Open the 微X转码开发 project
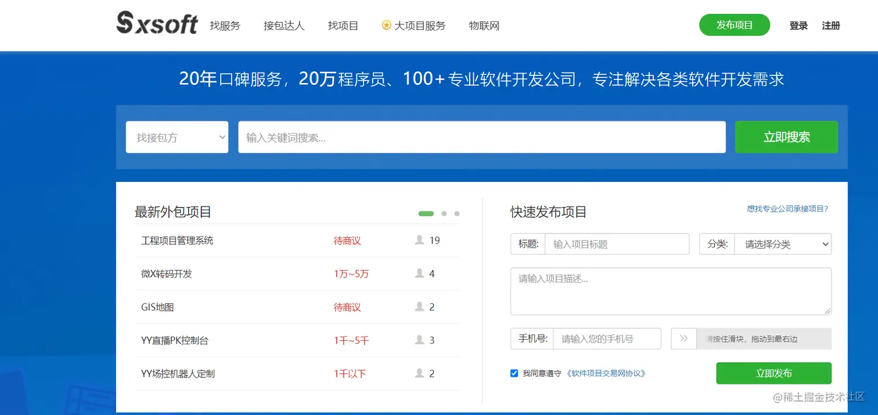Image resolution: width=878 pixels, height=415 pixels. [167, 274]
